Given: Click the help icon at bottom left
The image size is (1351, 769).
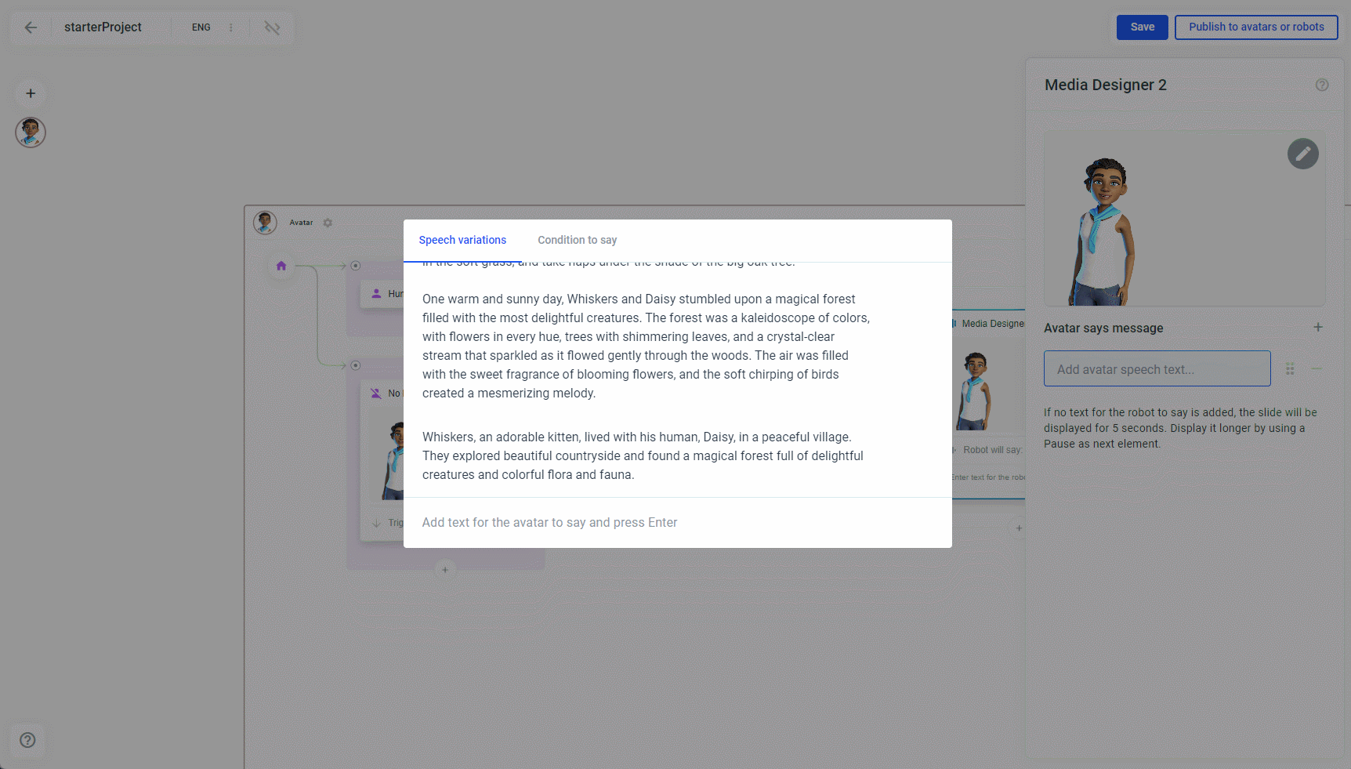Looking at the screenshot, I should point(27,740).
